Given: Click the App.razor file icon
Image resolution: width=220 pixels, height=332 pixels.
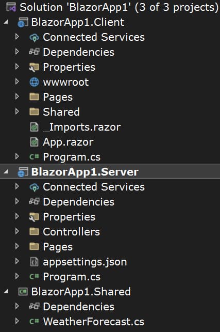Looking at the screenshot, I should [34, 142].
